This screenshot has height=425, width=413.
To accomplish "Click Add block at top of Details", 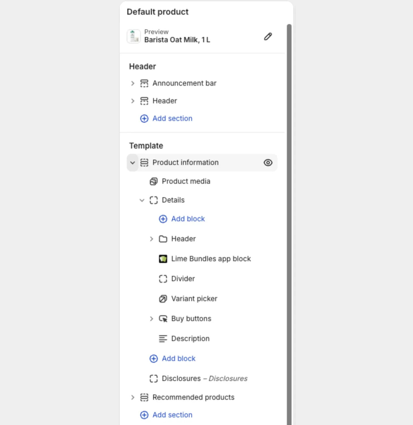I will (x=188, y=219).
